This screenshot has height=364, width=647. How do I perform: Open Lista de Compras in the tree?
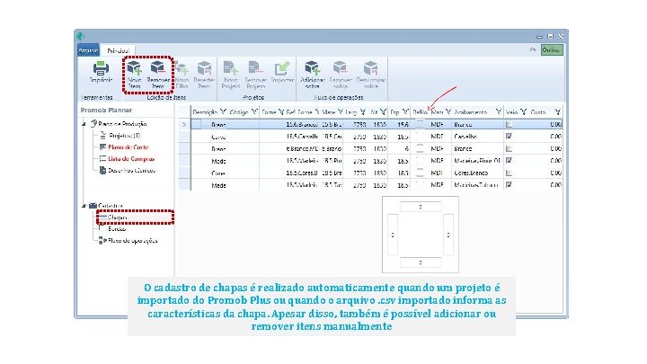pos(131,158)
